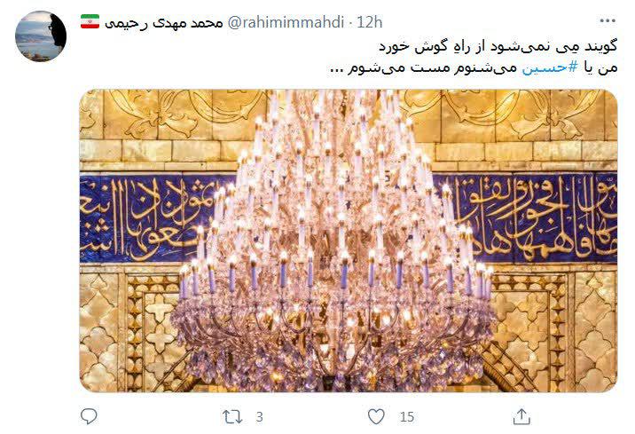Open the share upload icon
This screenshot has height=434, width=635.
[x=521, y=416]
